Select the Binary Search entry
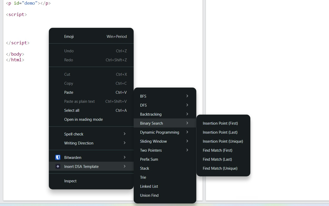Screen dimensions: 329x206 coord(165,123)
